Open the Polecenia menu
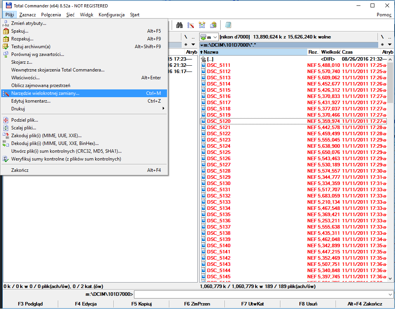This screenshot has width=395, height=309. coord(51,15)
